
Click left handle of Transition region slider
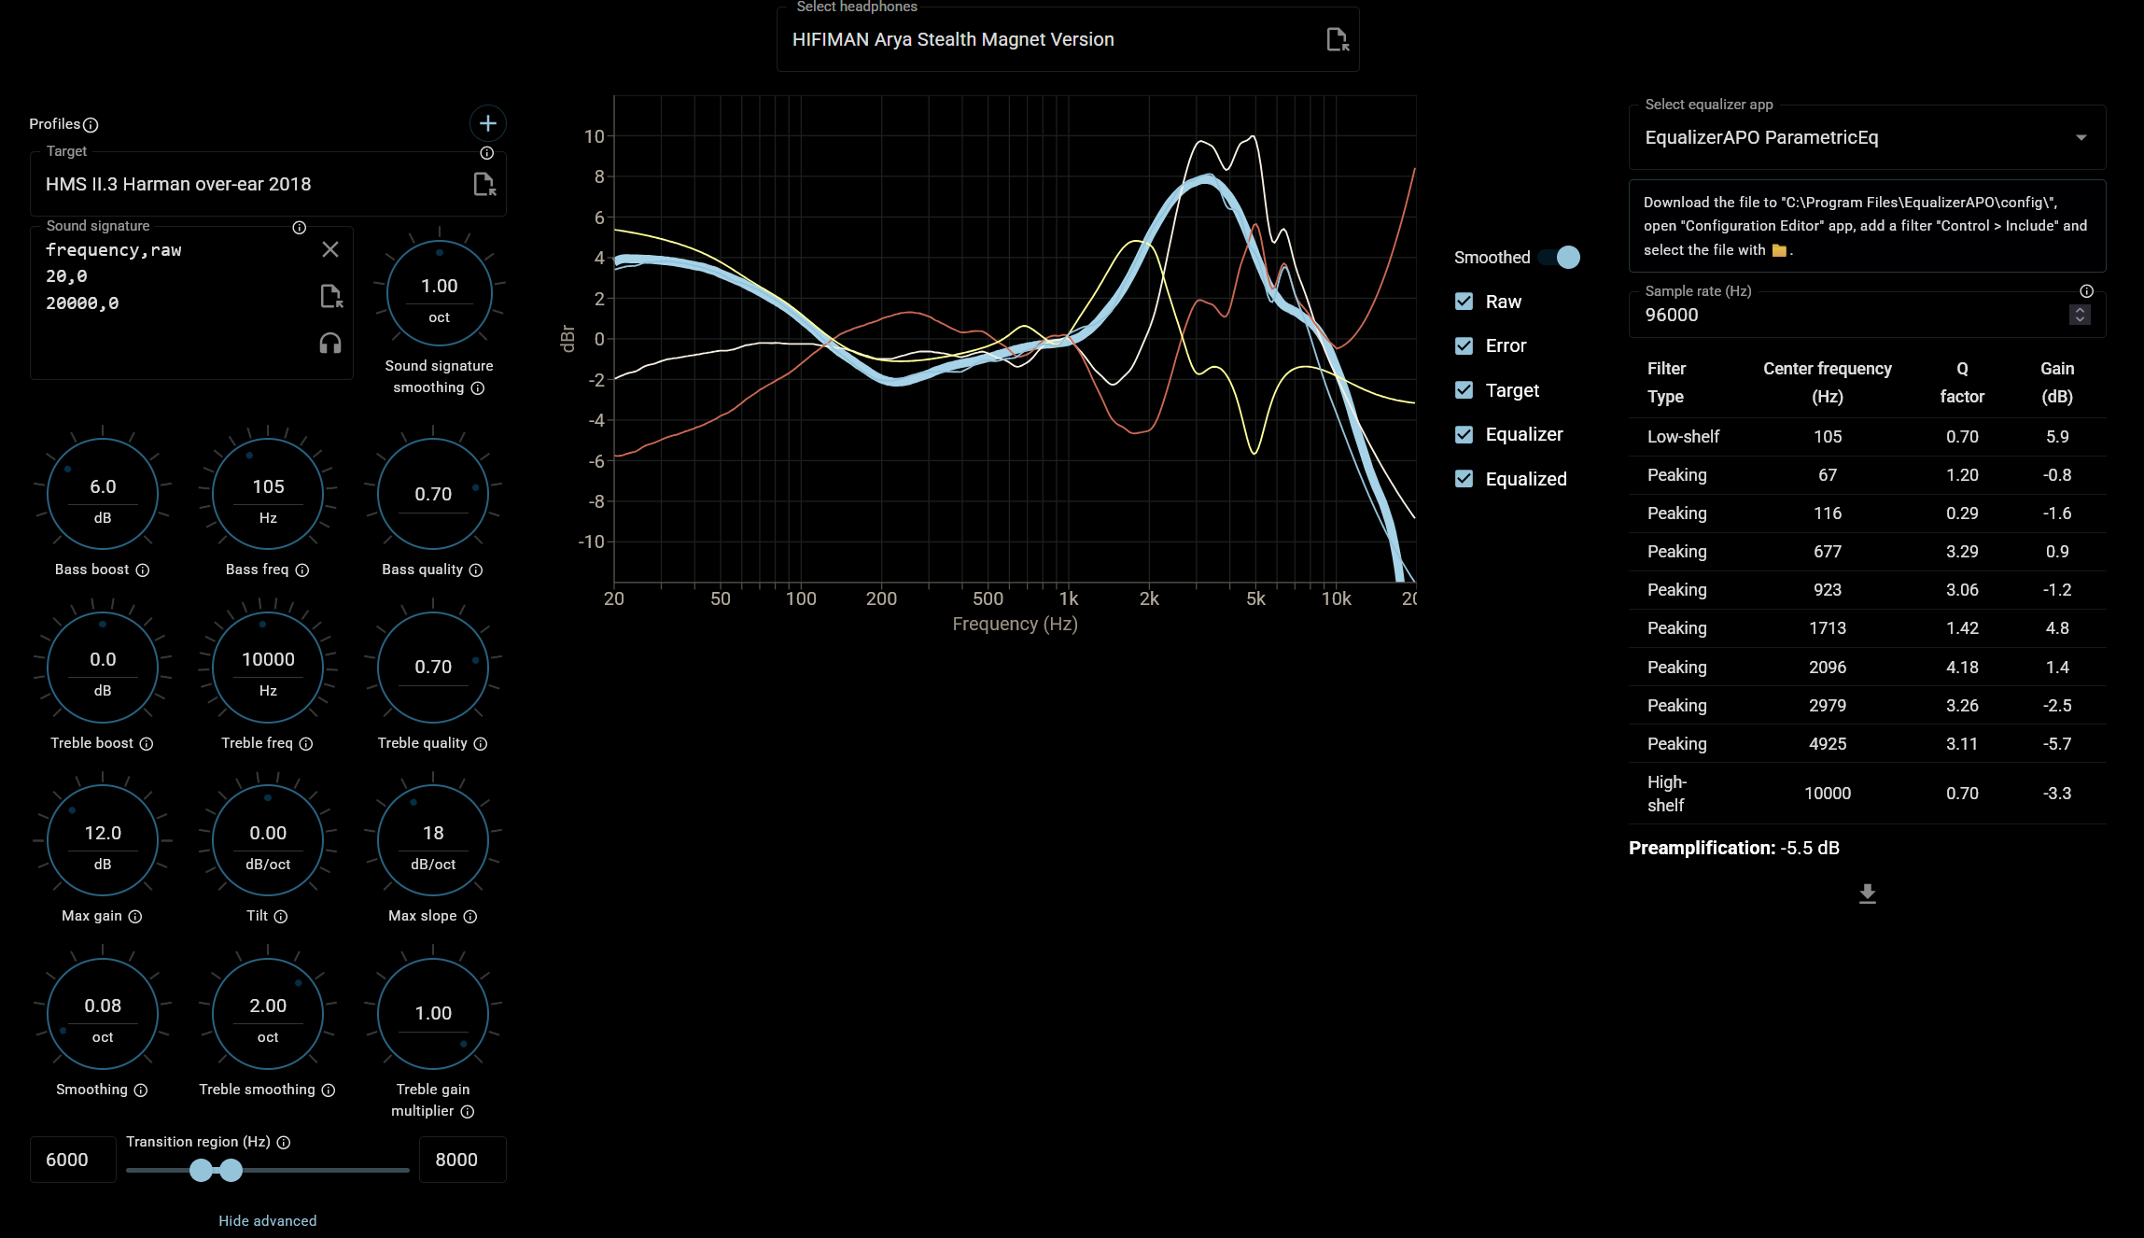point(201,1170)
